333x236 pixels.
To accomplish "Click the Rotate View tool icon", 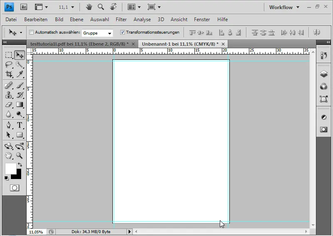I will [113, 7].
